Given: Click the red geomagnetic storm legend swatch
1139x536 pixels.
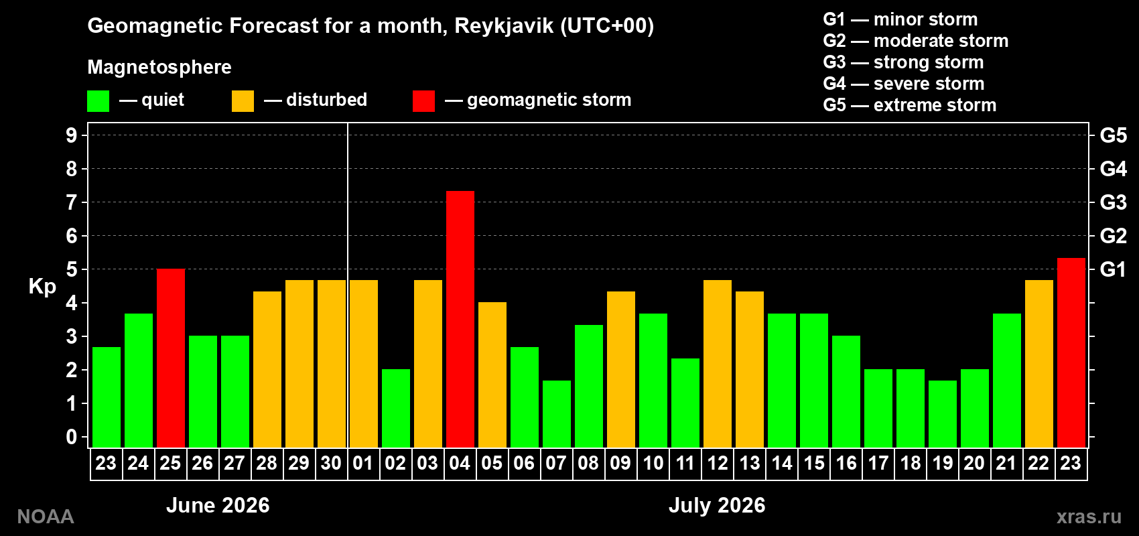Looking at the screenshot, I should (x=423, y=101).
